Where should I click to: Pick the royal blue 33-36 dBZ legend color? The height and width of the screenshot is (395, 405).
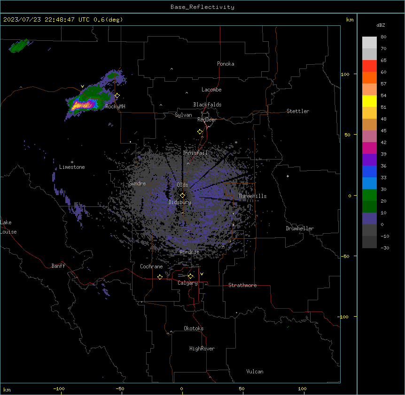pos(369,171)
